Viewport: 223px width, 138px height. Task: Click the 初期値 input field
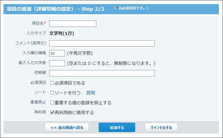(x=102, y=73)
